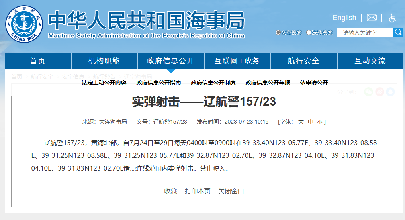Click the 打印本页 link

click(x=198, y=191)
